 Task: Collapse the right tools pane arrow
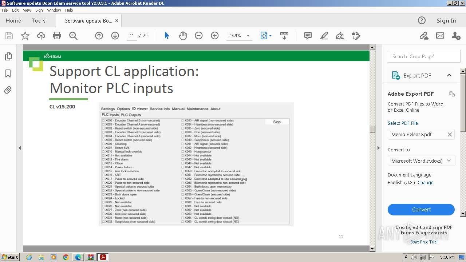tap(378, 148)
